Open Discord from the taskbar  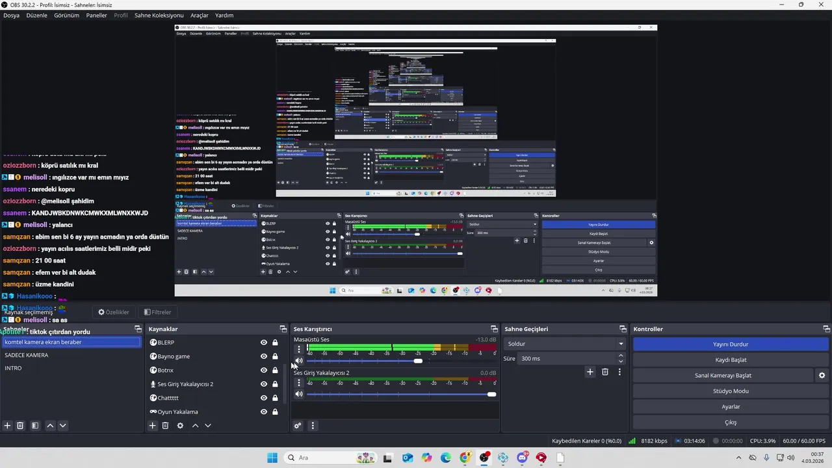click(522, 458)
